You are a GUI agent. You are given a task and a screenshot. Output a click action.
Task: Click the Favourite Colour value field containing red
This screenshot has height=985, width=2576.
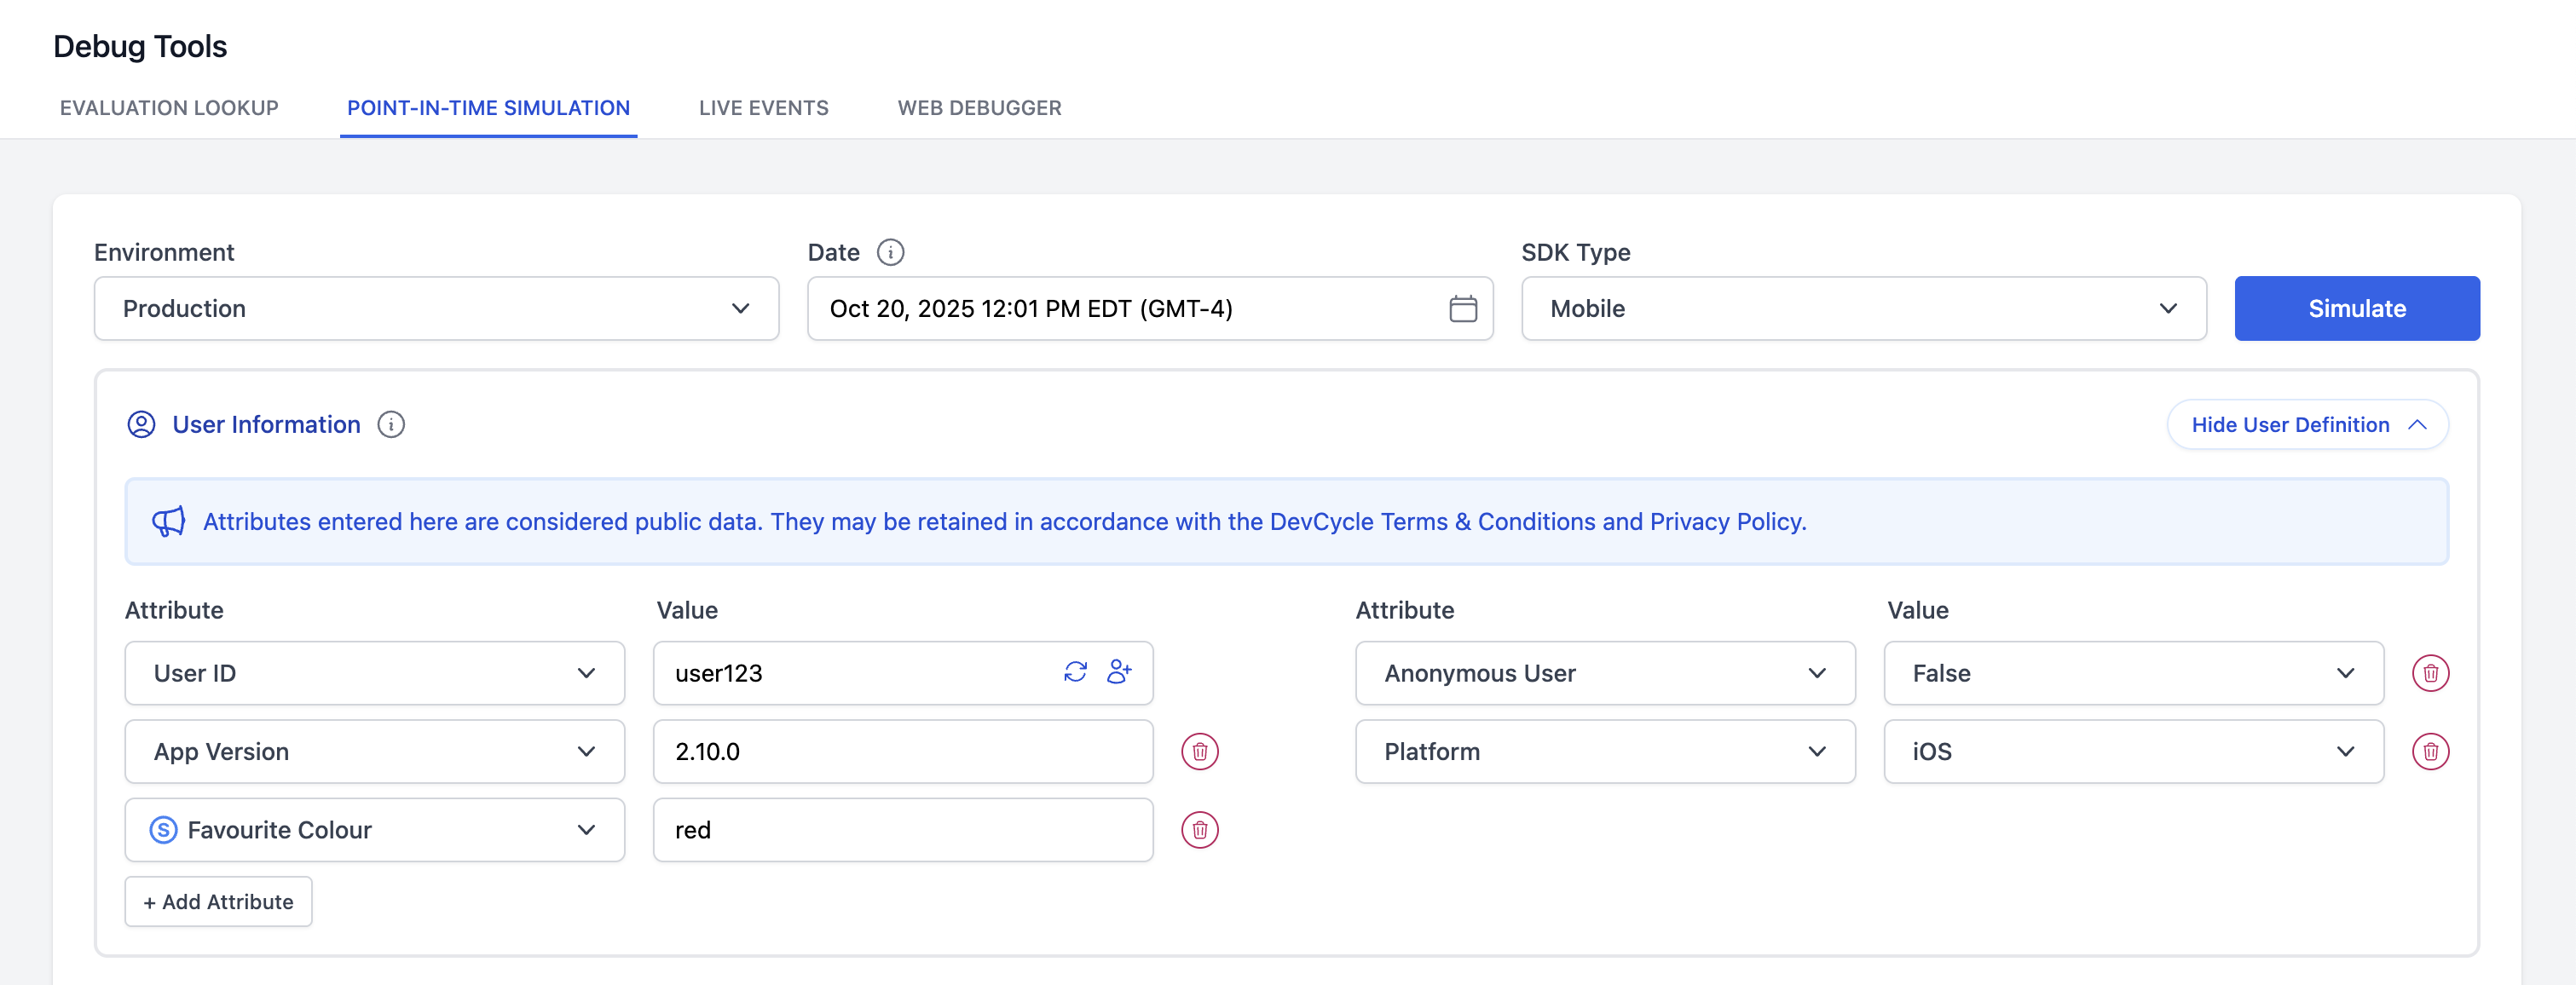(902, 830)
